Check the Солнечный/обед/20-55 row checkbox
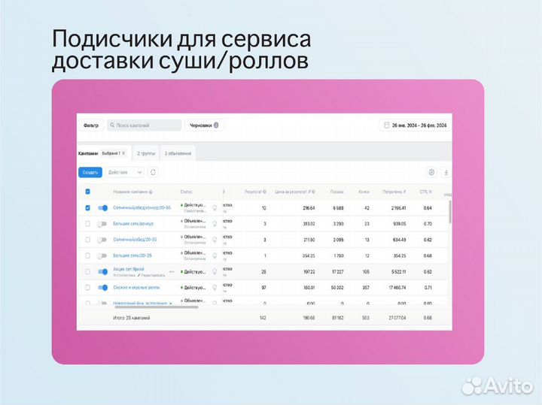This screenshot has width=542, height=405. [87, 240]
